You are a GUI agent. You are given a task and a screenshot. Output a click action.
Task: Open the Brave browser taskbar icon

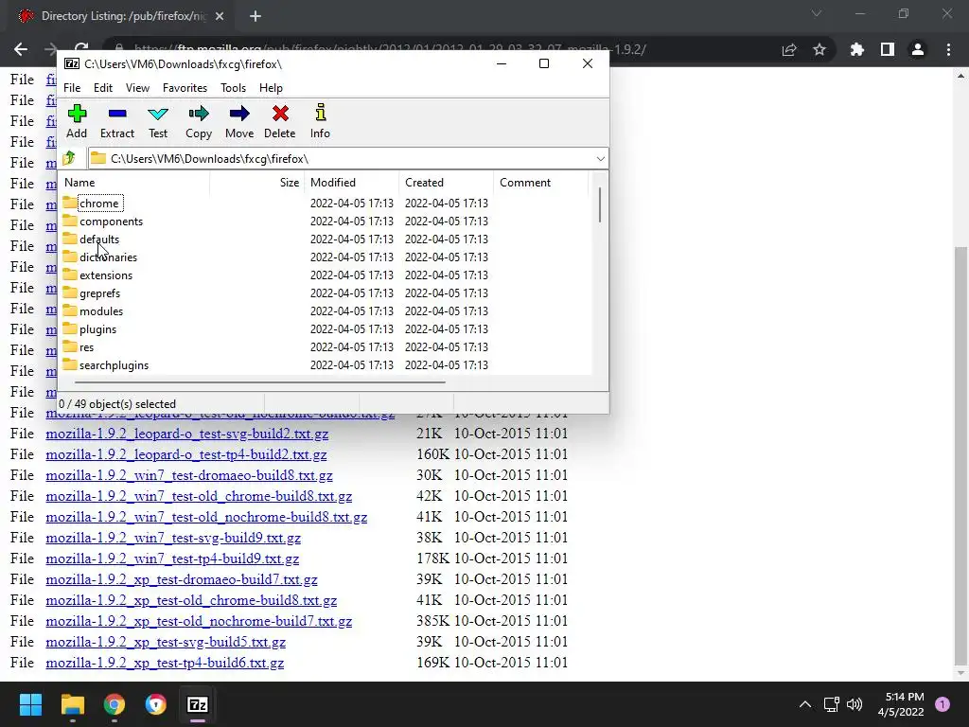pos(156,704)
